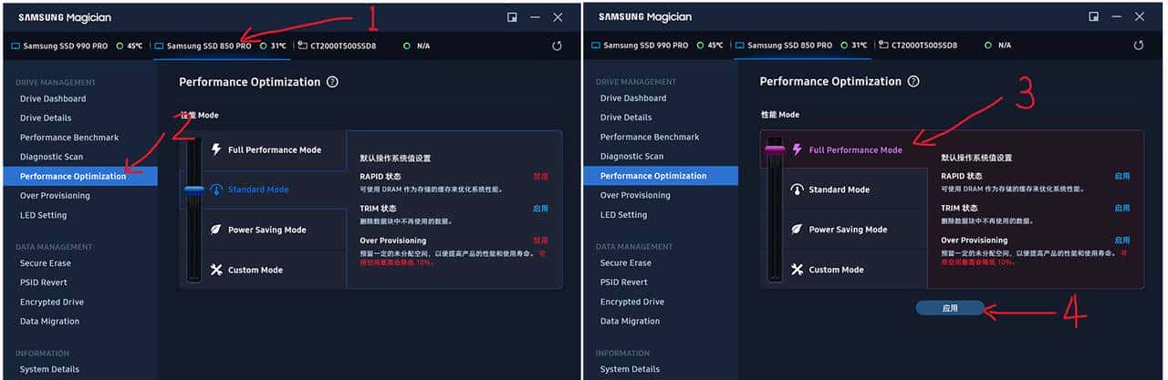Click the wrench icon for Custom Mode, right window
1168x380 pixels.
[x=797, y=270]
